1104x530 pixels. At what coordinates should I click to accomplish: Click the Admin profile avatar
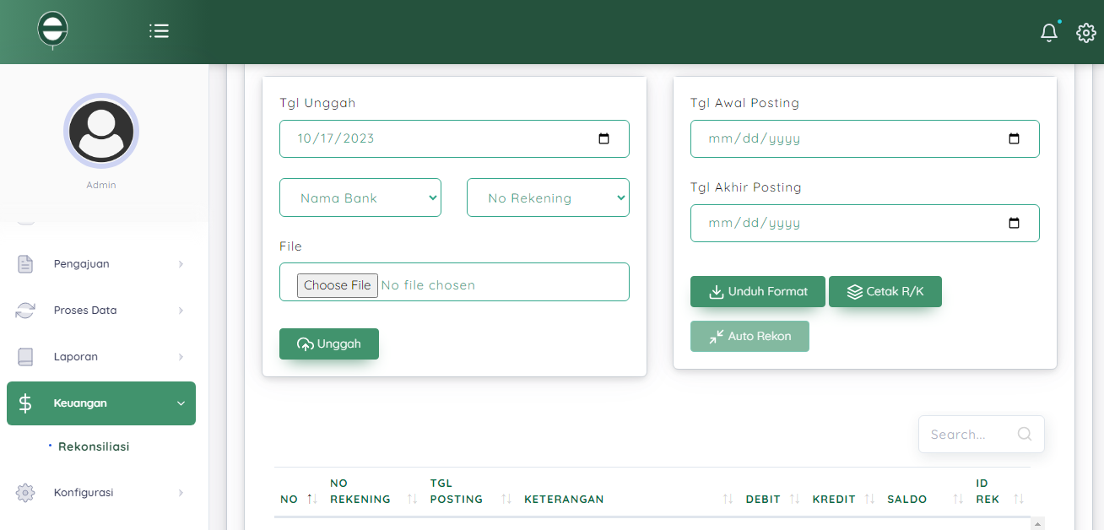(x=101, y=131)
